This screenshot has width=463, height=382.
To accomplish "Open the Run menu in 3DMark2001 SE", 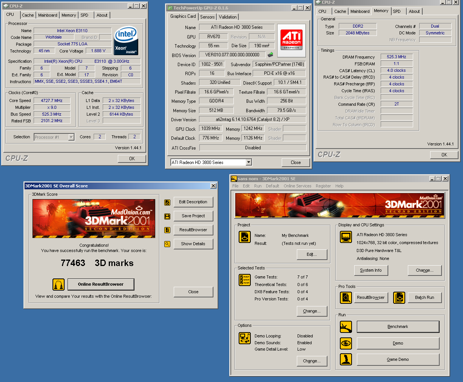I will tap(258, 186).
